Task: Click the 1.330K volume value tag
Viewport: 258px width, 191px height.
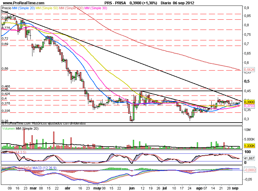Action: tap(249, 146)
